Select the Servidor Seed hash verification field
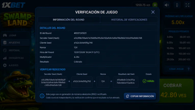Image resolution: width=195 pixels, height=110 pixels. 53,82
